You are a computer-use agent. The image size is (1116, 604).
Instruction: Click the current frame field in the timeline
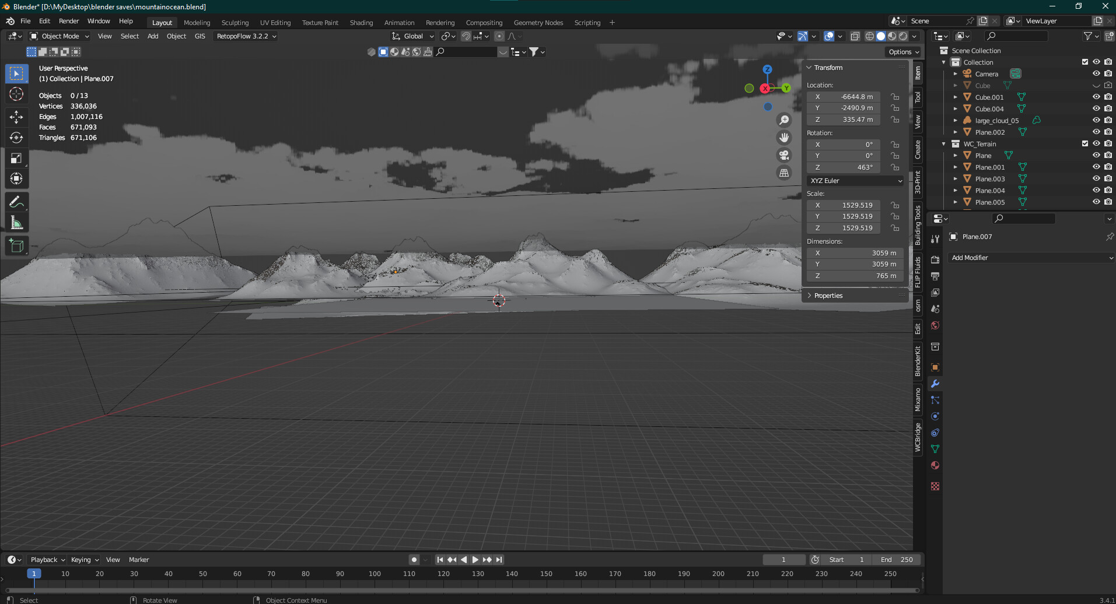coord(784,559)
